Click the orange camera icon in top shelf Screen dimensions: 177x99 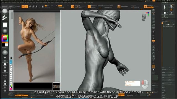point(145,7)
